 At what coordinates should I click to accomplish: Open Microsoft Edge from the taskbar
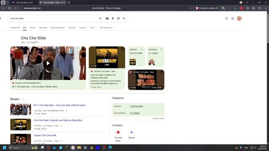110,148
